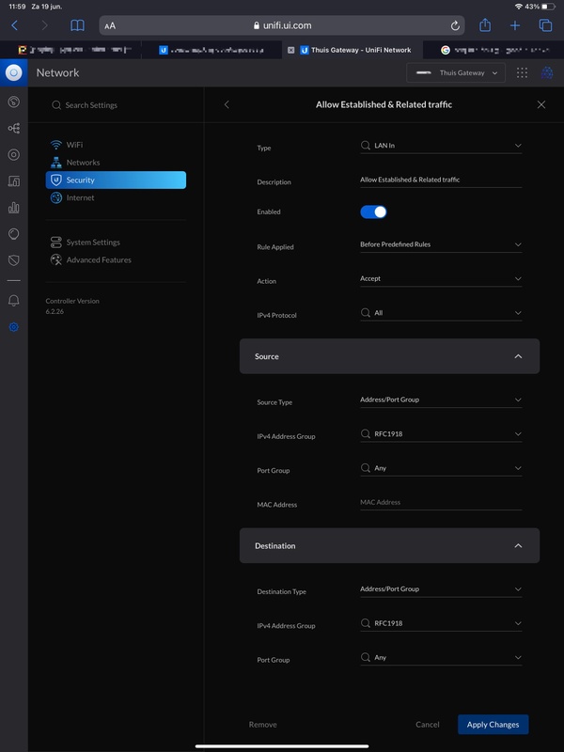The height and width of the screenshot is (752, 564).
Task: Tap the Safari share icon
Action: 485,25
